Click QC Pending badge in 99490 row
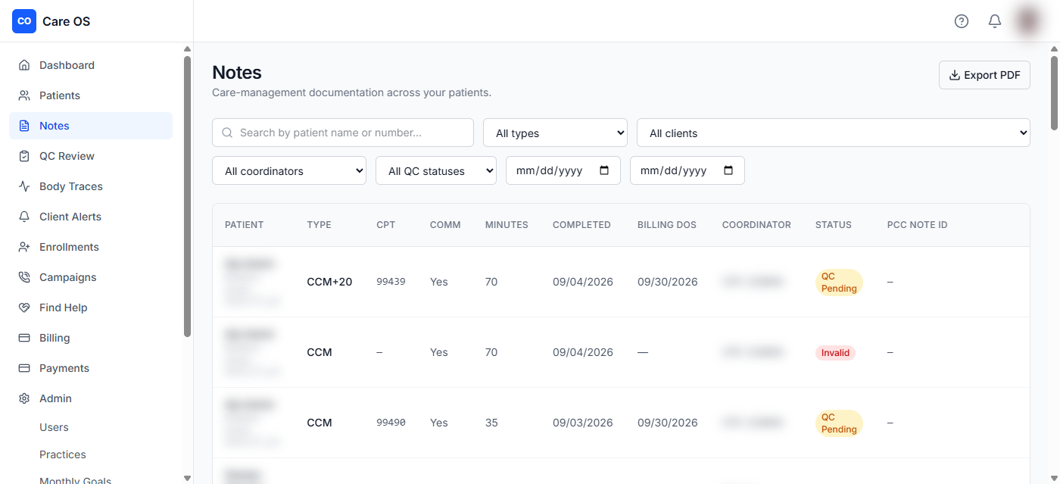 point(839,423)
